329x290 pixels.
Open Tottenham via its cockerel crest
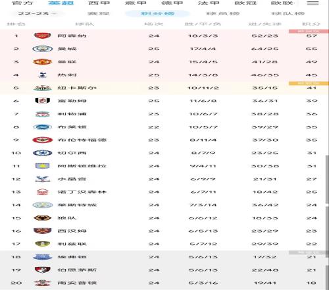pos(42,74)
